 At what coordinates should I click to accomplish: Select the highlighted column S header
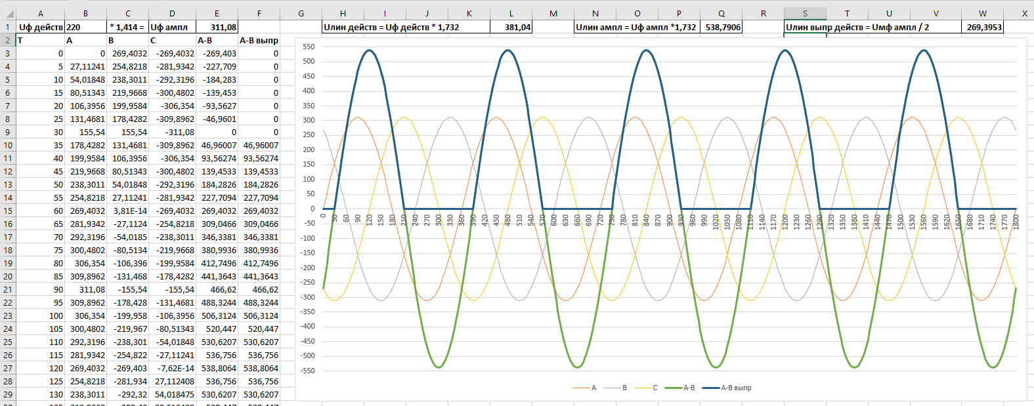[805, 13]
